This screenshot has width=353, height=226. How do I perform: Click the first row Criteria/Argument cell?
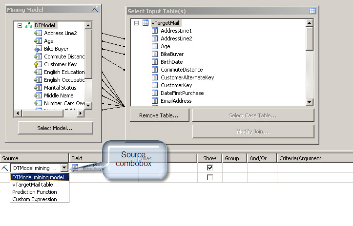315,168
